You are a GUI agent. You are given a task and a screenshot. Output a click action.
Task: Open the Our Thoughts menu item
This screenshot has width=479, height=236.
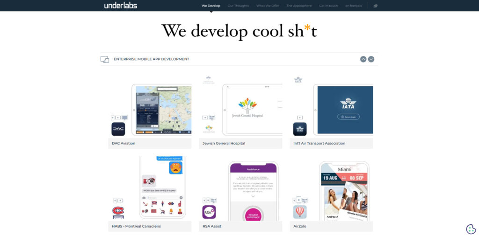[x=238, y=6]
